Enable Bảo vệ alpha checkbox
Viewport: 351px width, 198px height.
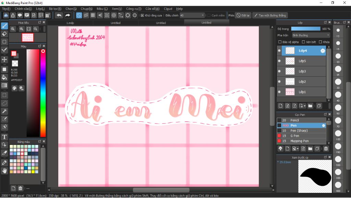pyautogui.click(x=280, y=42)
